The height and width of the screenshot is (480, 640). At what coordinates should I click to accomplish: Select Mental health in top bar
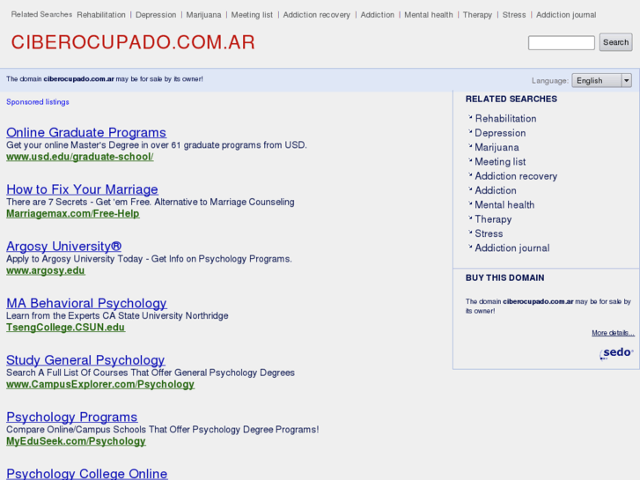[x=429, y=15]
